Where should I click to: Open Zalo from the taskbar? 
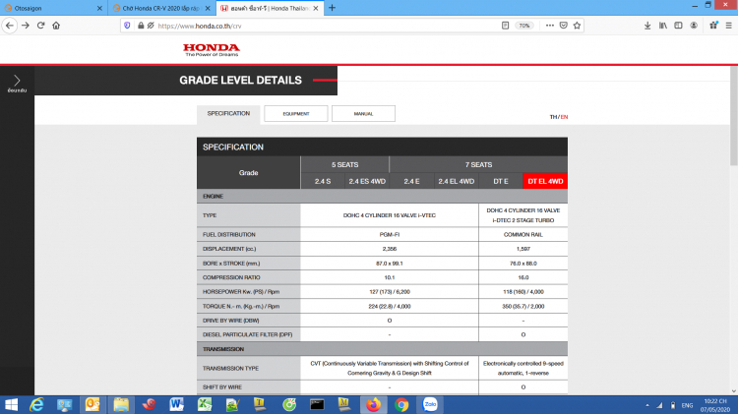(x=430, y=404)
